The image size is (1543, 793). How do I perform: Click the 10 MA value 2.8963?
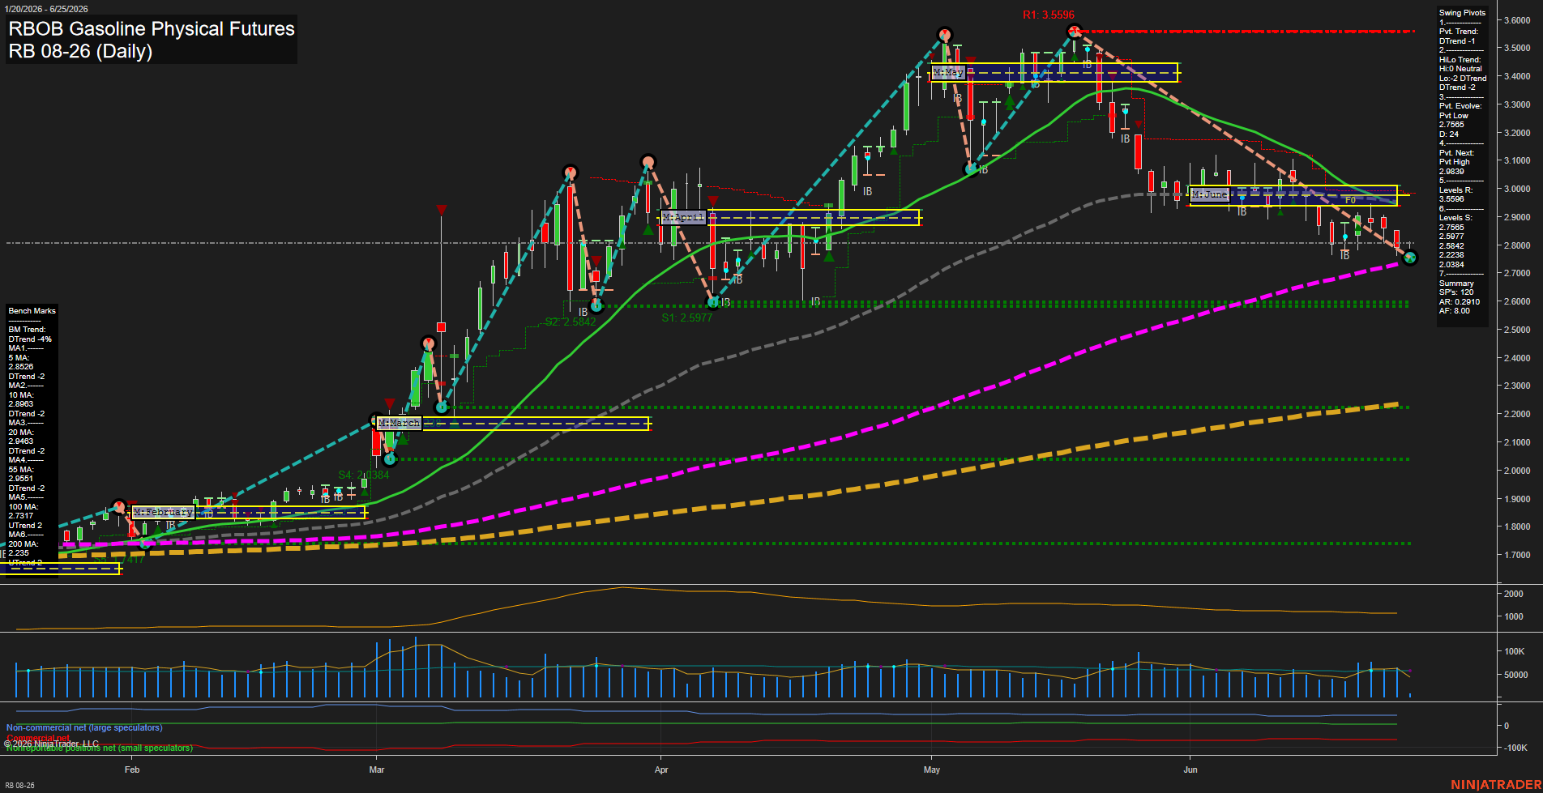pyautogui.click(x=20, y=404)
